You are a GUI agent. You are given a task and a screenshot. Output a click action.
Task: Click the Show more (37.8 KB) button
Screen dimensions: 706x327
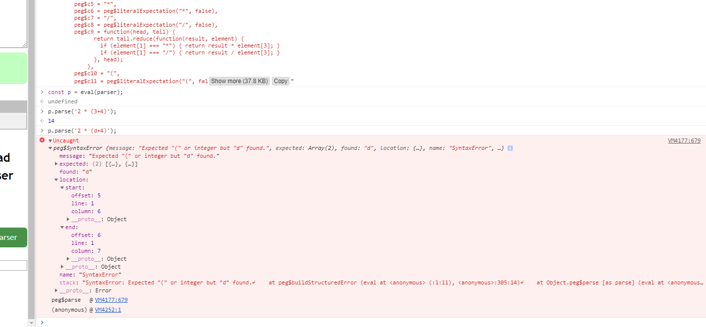[239, 81]
